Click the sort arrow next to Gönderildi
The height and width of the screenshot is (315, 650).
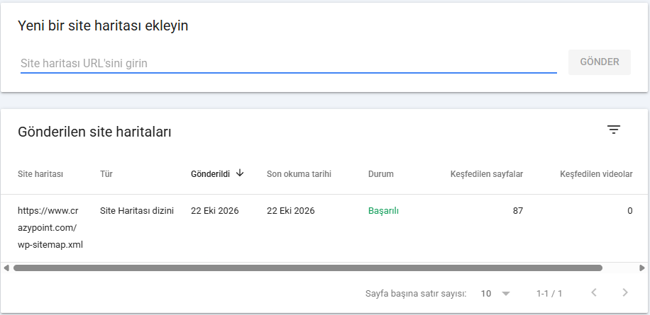click(240, 173)
